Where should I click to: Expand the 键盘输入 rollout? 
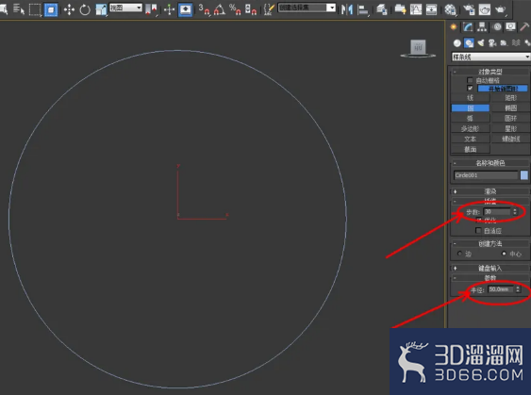pos(490,268)
